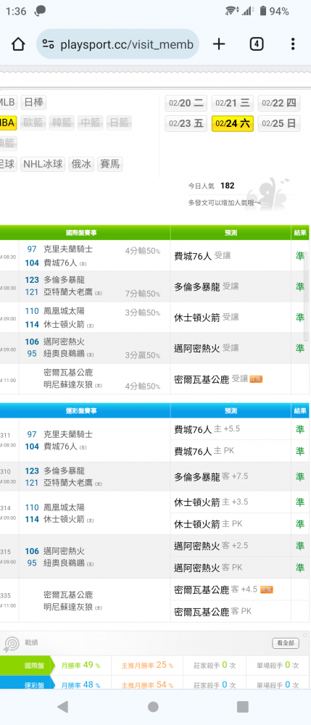This screenshot has height=725, width=311.
Task: Click 月勝率 49% in 國際盤 row
Action: (x=80, y=666)
